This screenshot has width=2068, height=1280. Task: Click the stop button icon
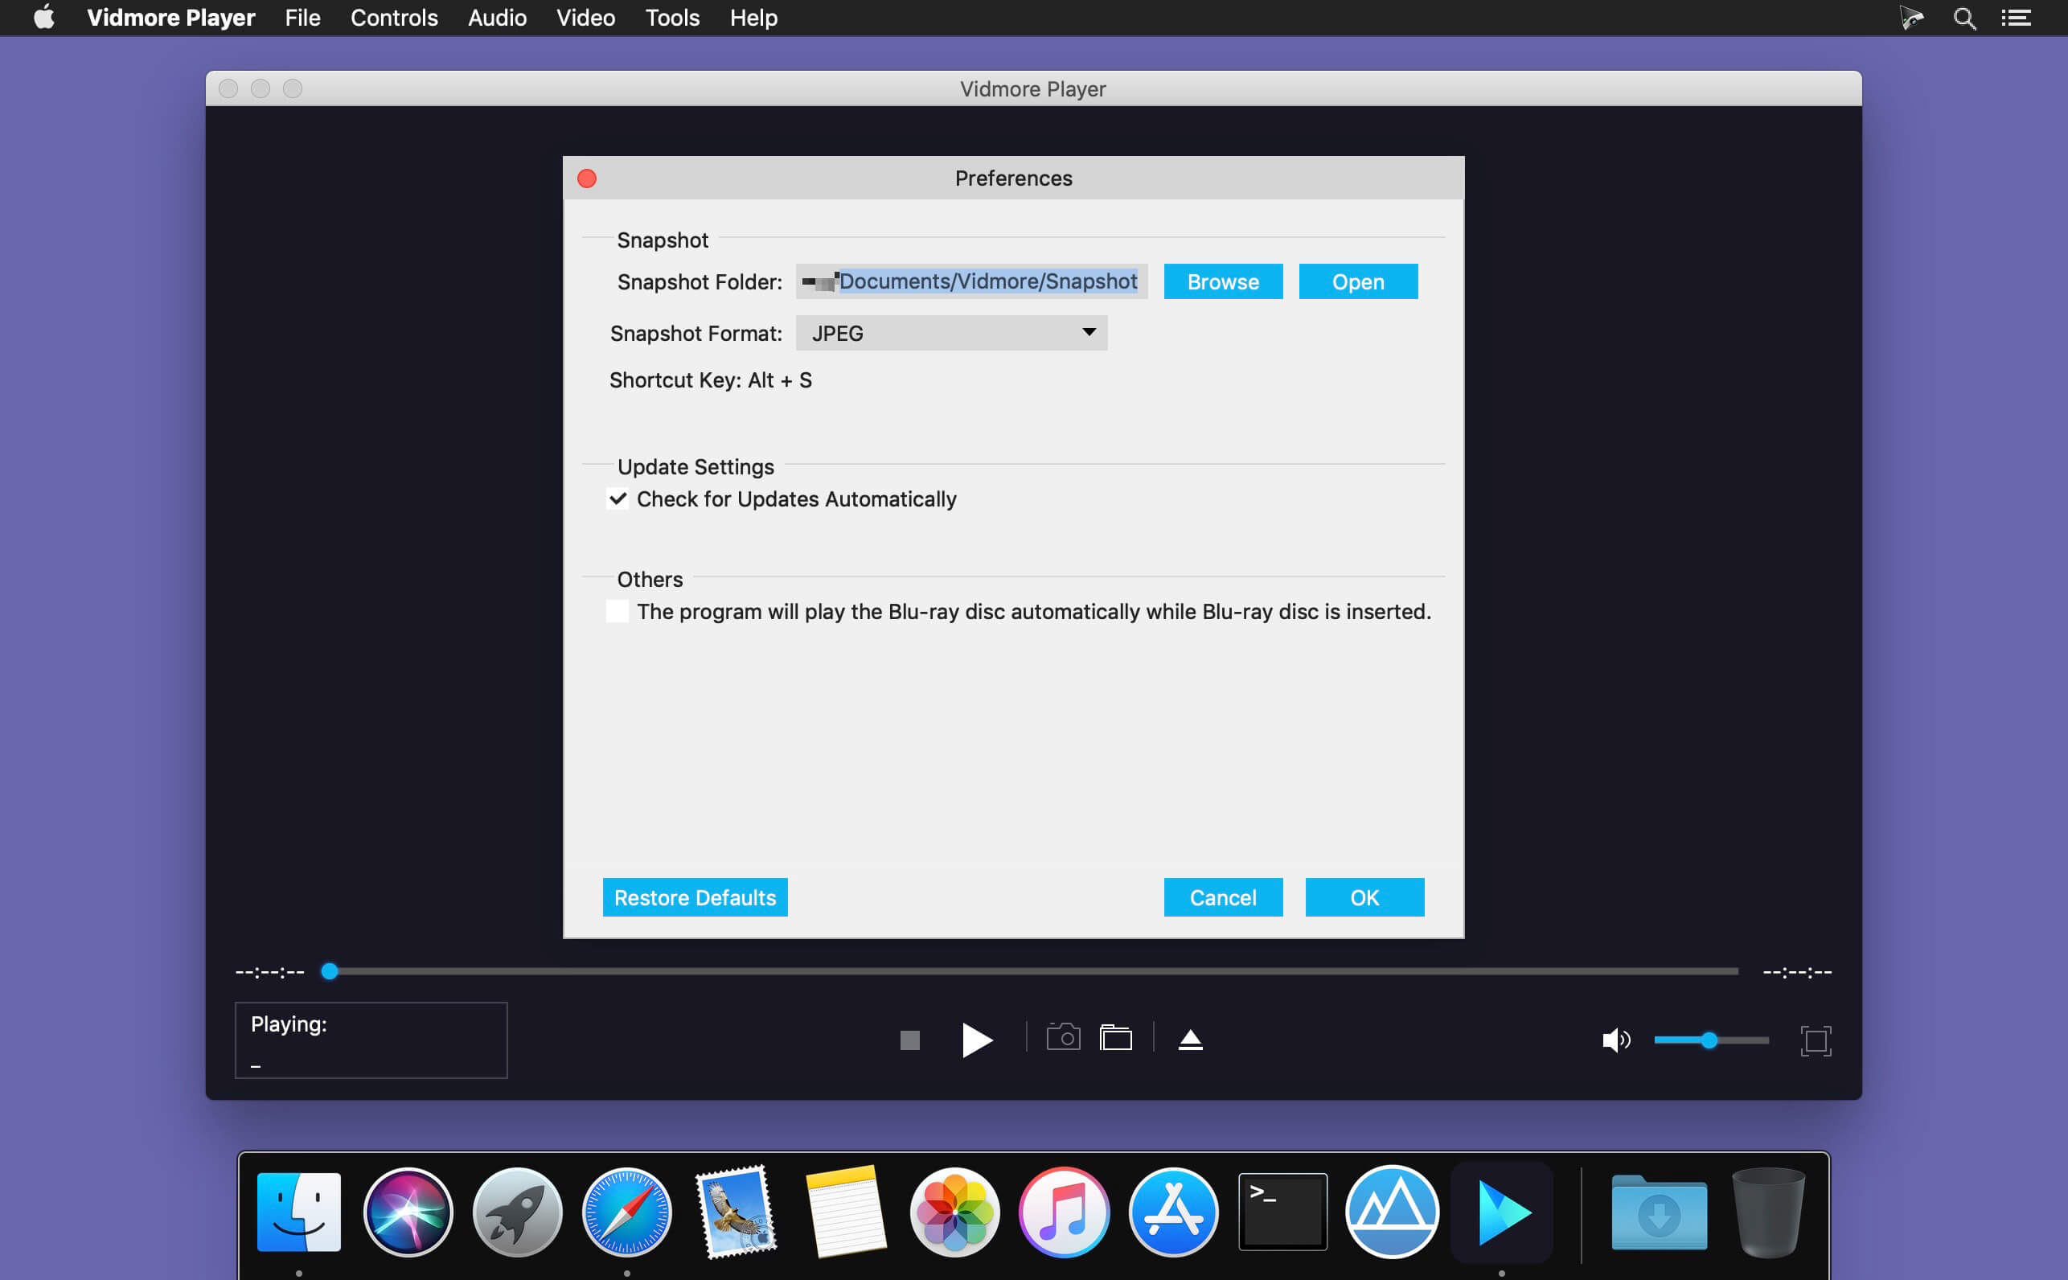click(910, 1040)
